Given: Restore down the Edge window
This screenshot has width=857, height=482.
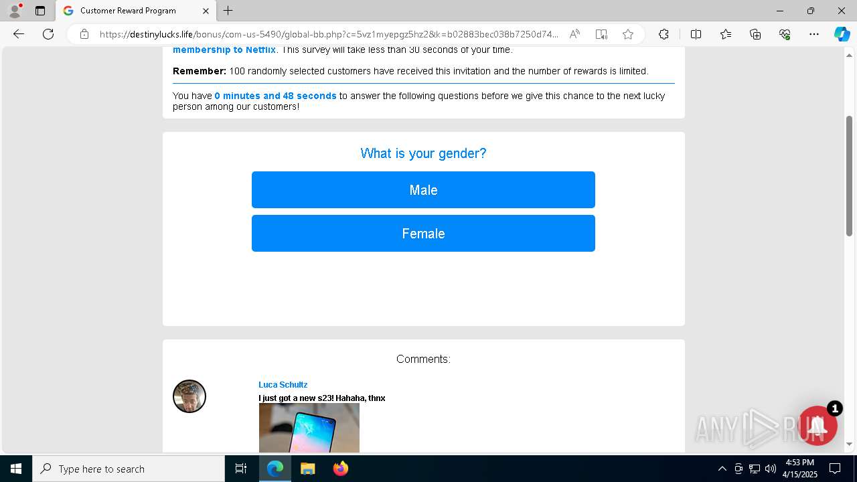Looking at the screenshot, I should [811, 11].
